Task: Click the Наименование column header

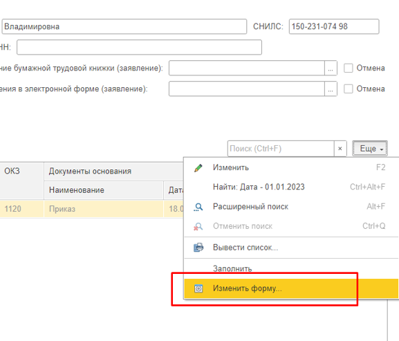Action: (103, 190)
